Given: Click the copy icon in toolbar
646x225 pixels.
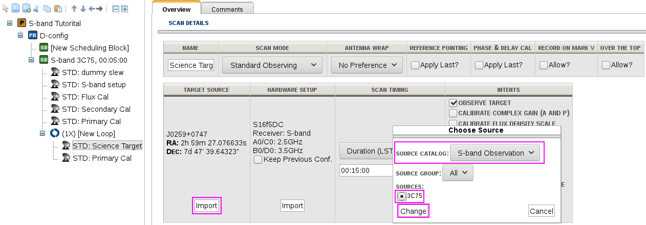Looking at the screenshot, I should pos(47,9).
